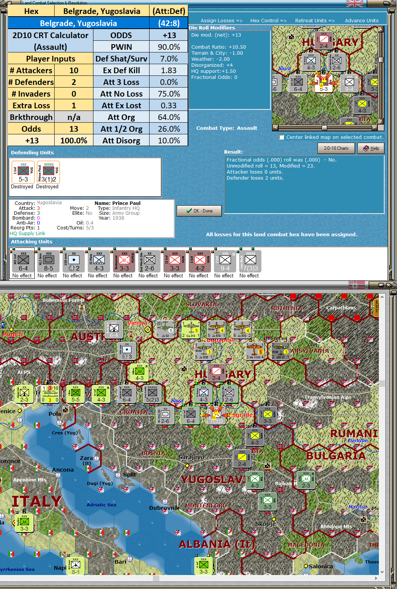Open the 2-D-10 Charts
This screenshot has width=397, height=589.
[x=336, y=148]
